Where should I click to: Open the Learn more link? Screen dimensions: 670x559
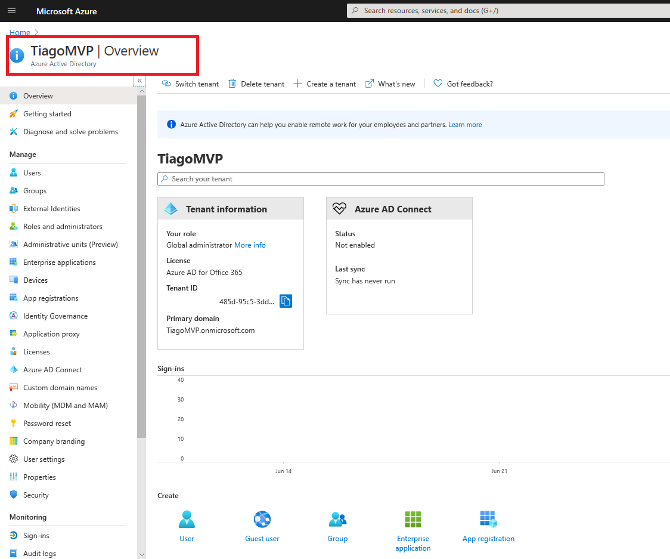(x=465, y=125)
